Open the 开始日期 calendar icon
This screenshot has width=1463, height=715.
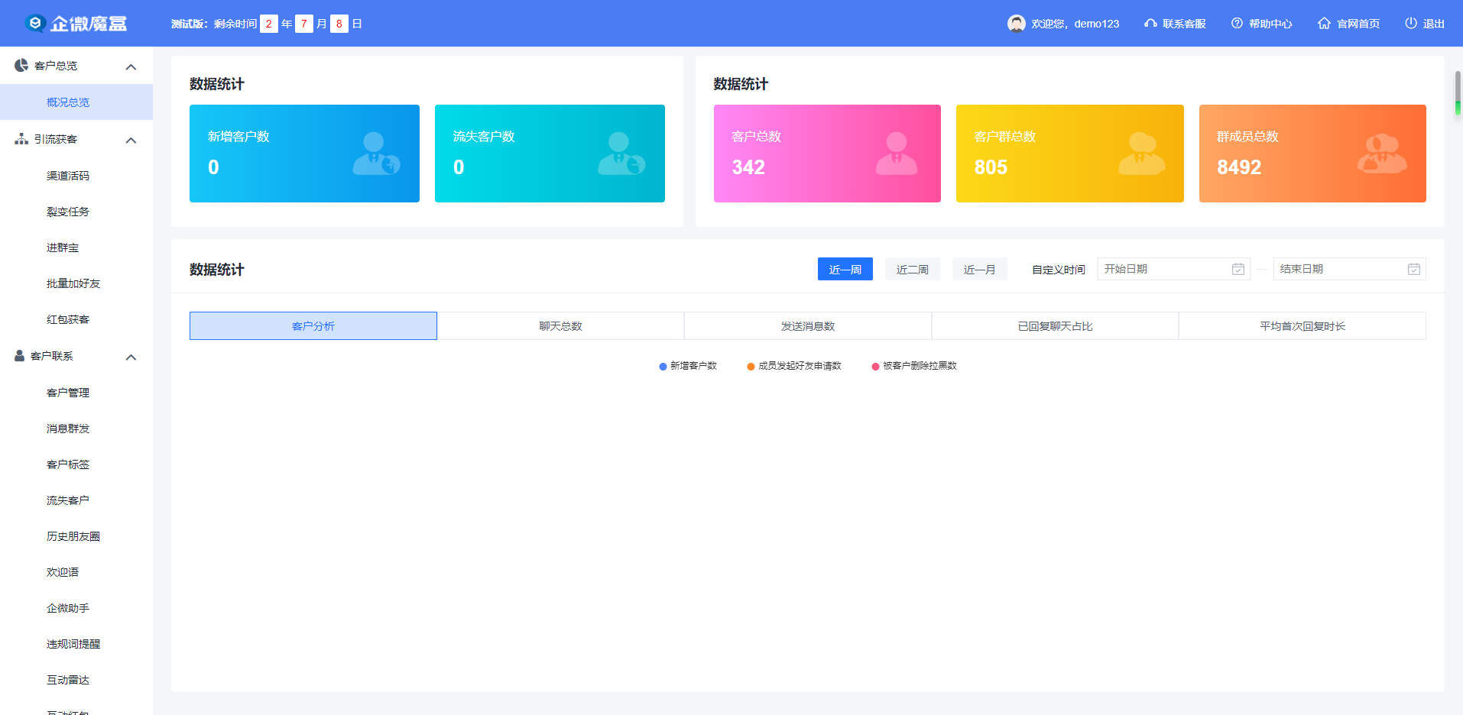click(x=1238, y=269)
